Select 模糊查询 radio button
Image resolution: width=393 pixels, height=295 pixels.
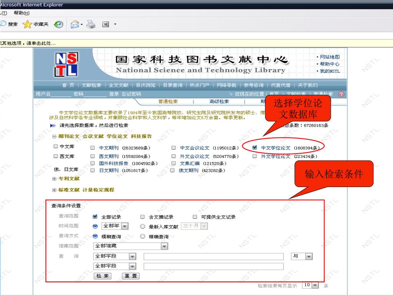coord(95,236)
